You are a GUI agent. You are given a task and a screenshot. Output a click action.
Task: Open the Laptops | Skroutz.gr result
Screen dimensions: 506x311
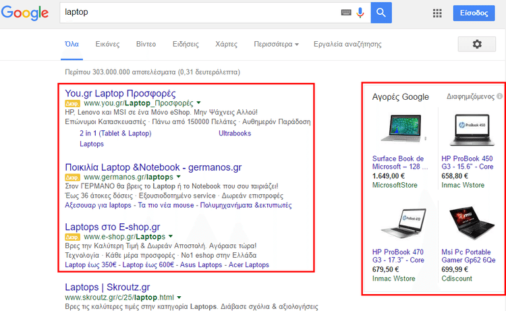(x=107, y=287)
